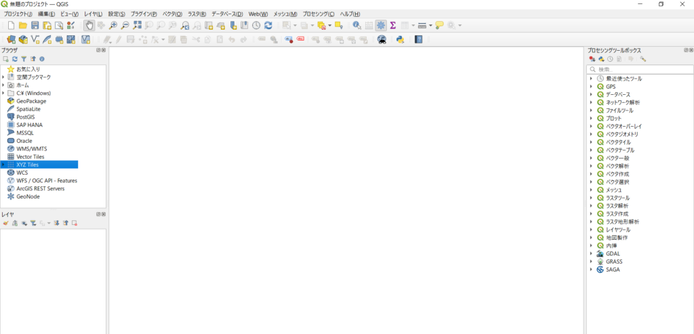Select お気に入り favorites in browser
The image size is (694, 334).
28,69
